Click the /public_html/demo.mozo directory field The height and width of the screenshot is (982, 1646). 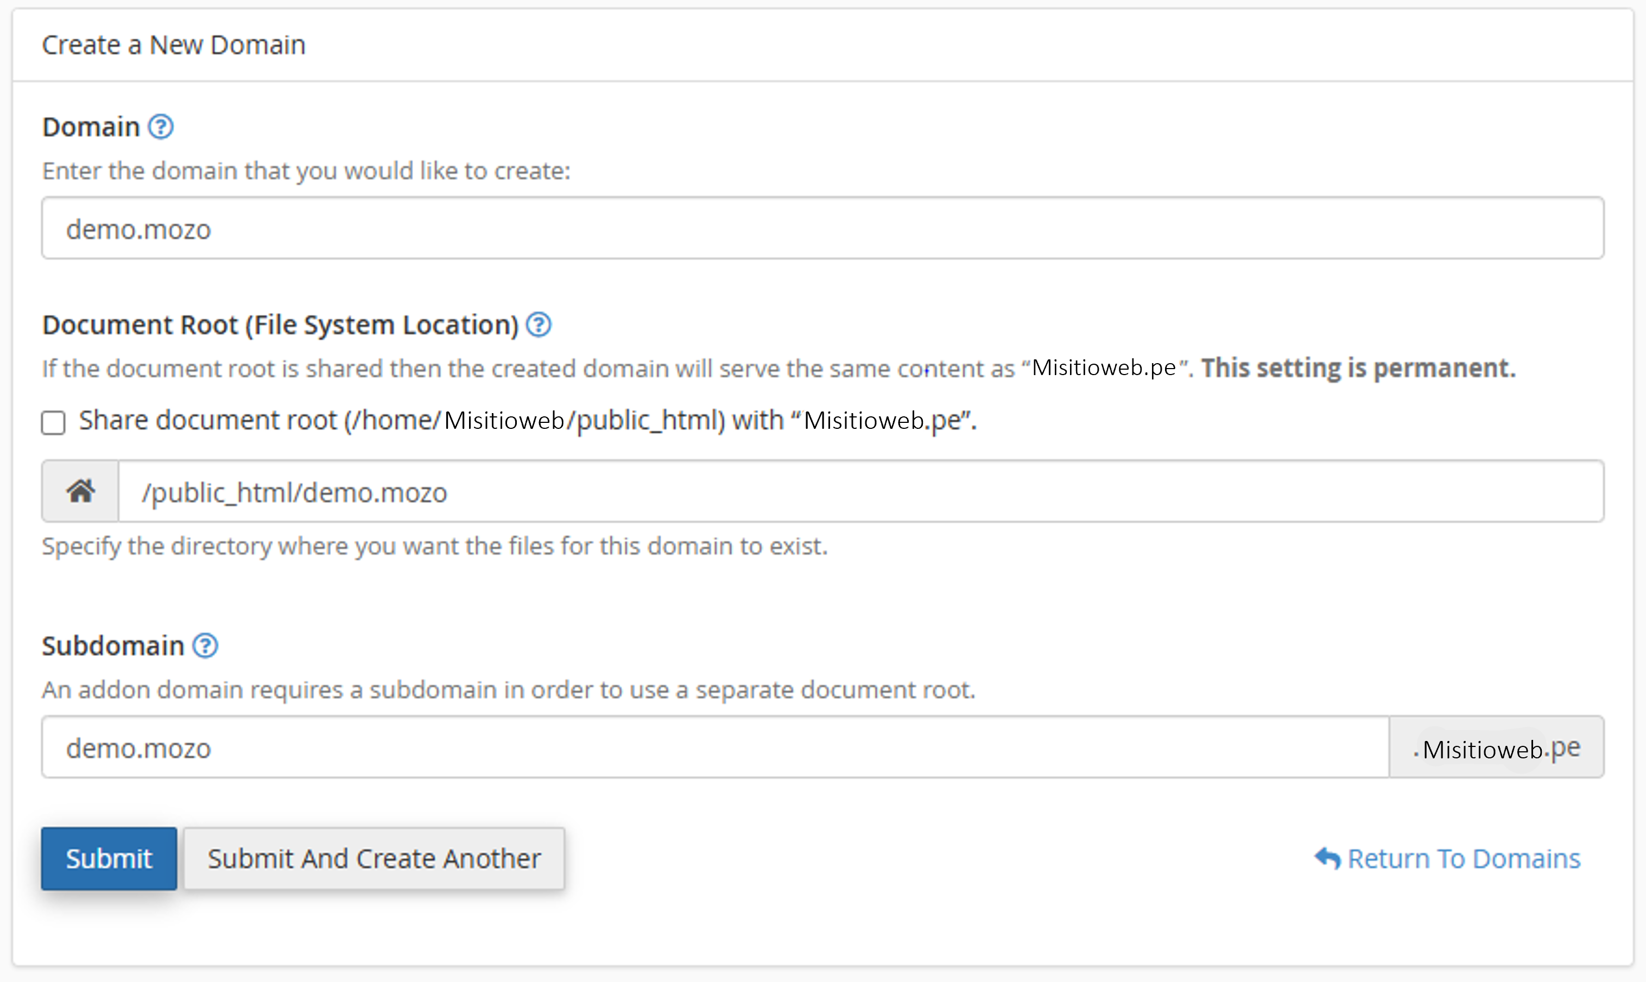click(860, 492)
